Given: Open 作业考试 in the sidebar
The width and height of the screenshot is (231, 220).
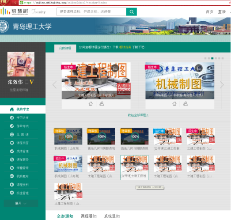Looking at the screenshot, I should [x=23, y=126].
